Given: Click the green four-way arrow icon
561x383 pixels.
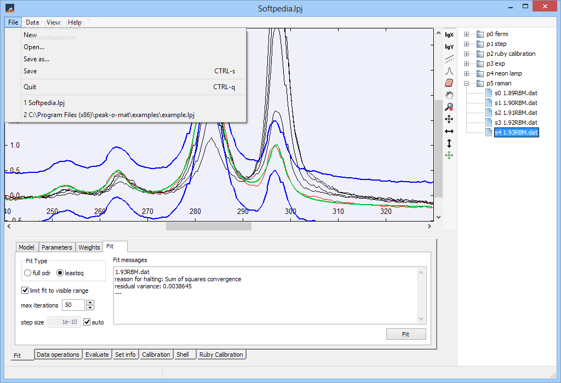Looking at the screenshot, I should [449, 155].
